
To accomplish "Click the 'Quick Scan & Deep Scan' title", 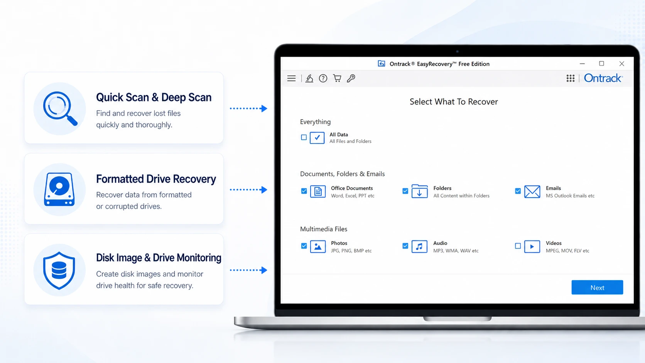I will (x=154, y=97).
